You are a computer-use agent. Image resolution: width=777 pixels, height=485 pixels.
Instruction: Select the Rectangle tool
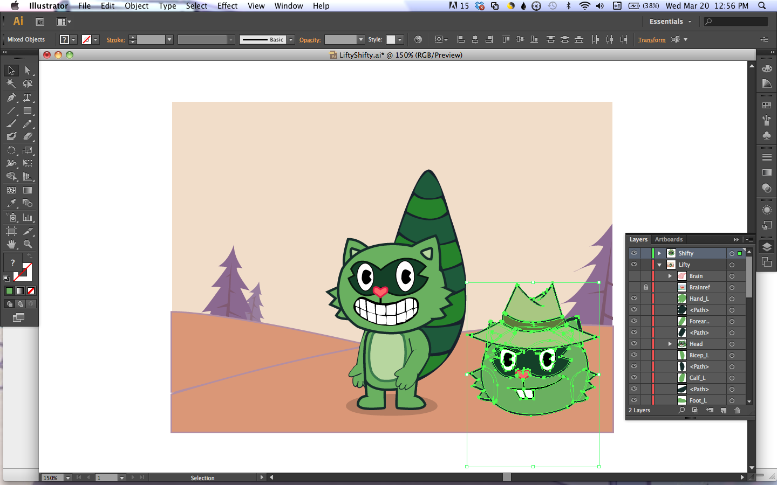point(28,110)
